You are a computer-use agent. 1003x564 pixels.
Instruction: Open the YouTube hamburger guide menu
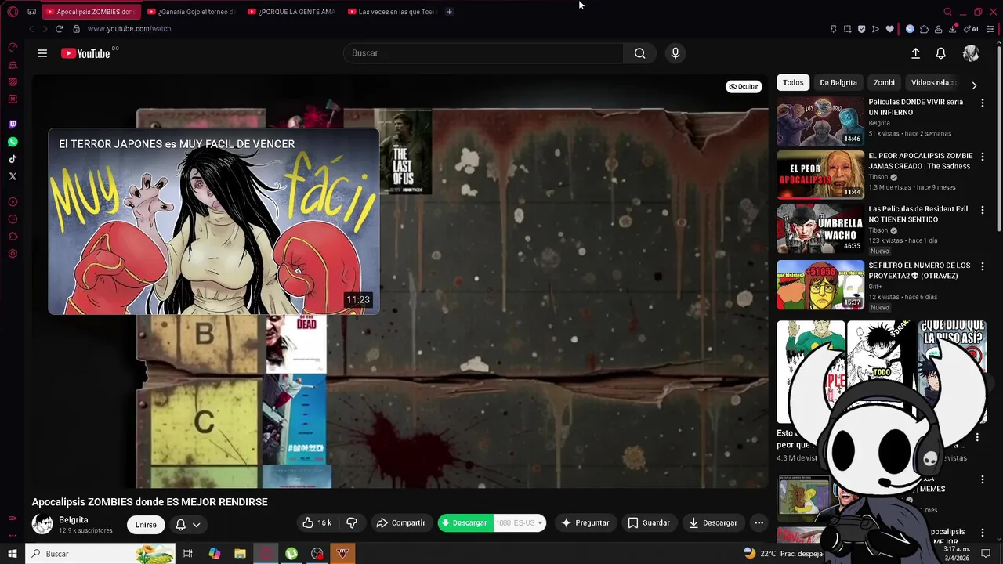point(42,53)
